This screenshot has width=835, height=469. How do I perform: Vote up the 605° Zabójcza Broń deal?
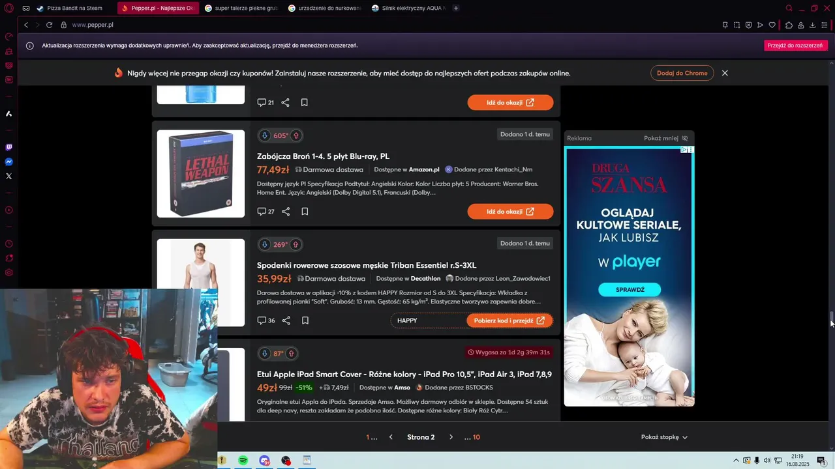tap(296, 135)
